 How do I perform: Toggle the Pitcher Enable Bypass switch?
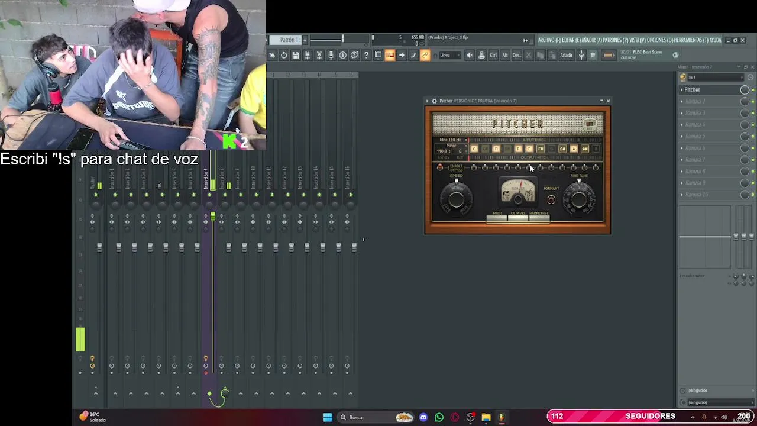click(x=440, y=167)
